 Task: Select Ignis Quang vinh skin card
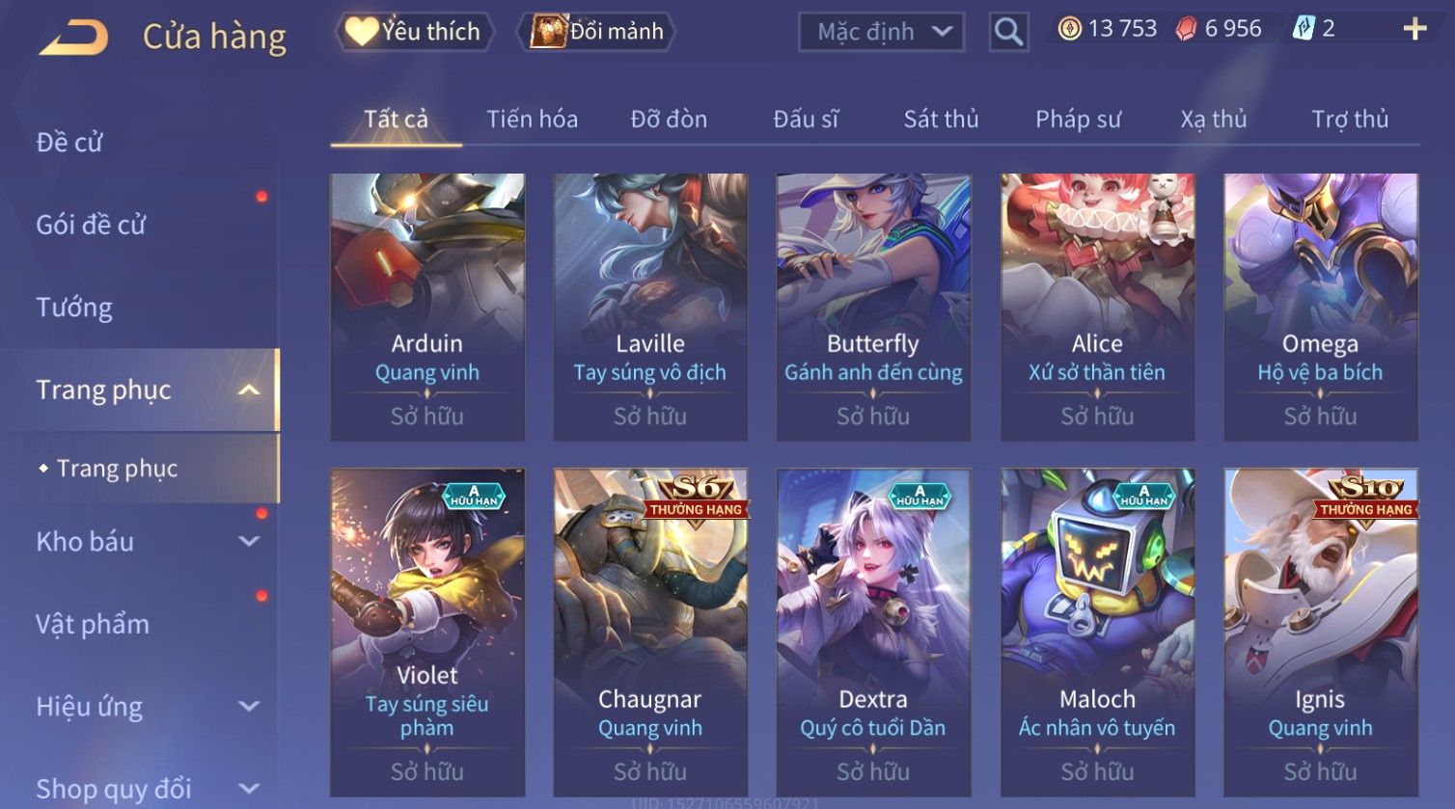coord(1320,633)
